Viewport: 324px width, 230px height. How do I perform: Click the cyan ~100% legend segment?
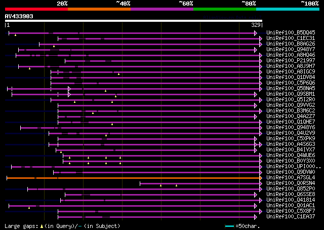point(288,9)
